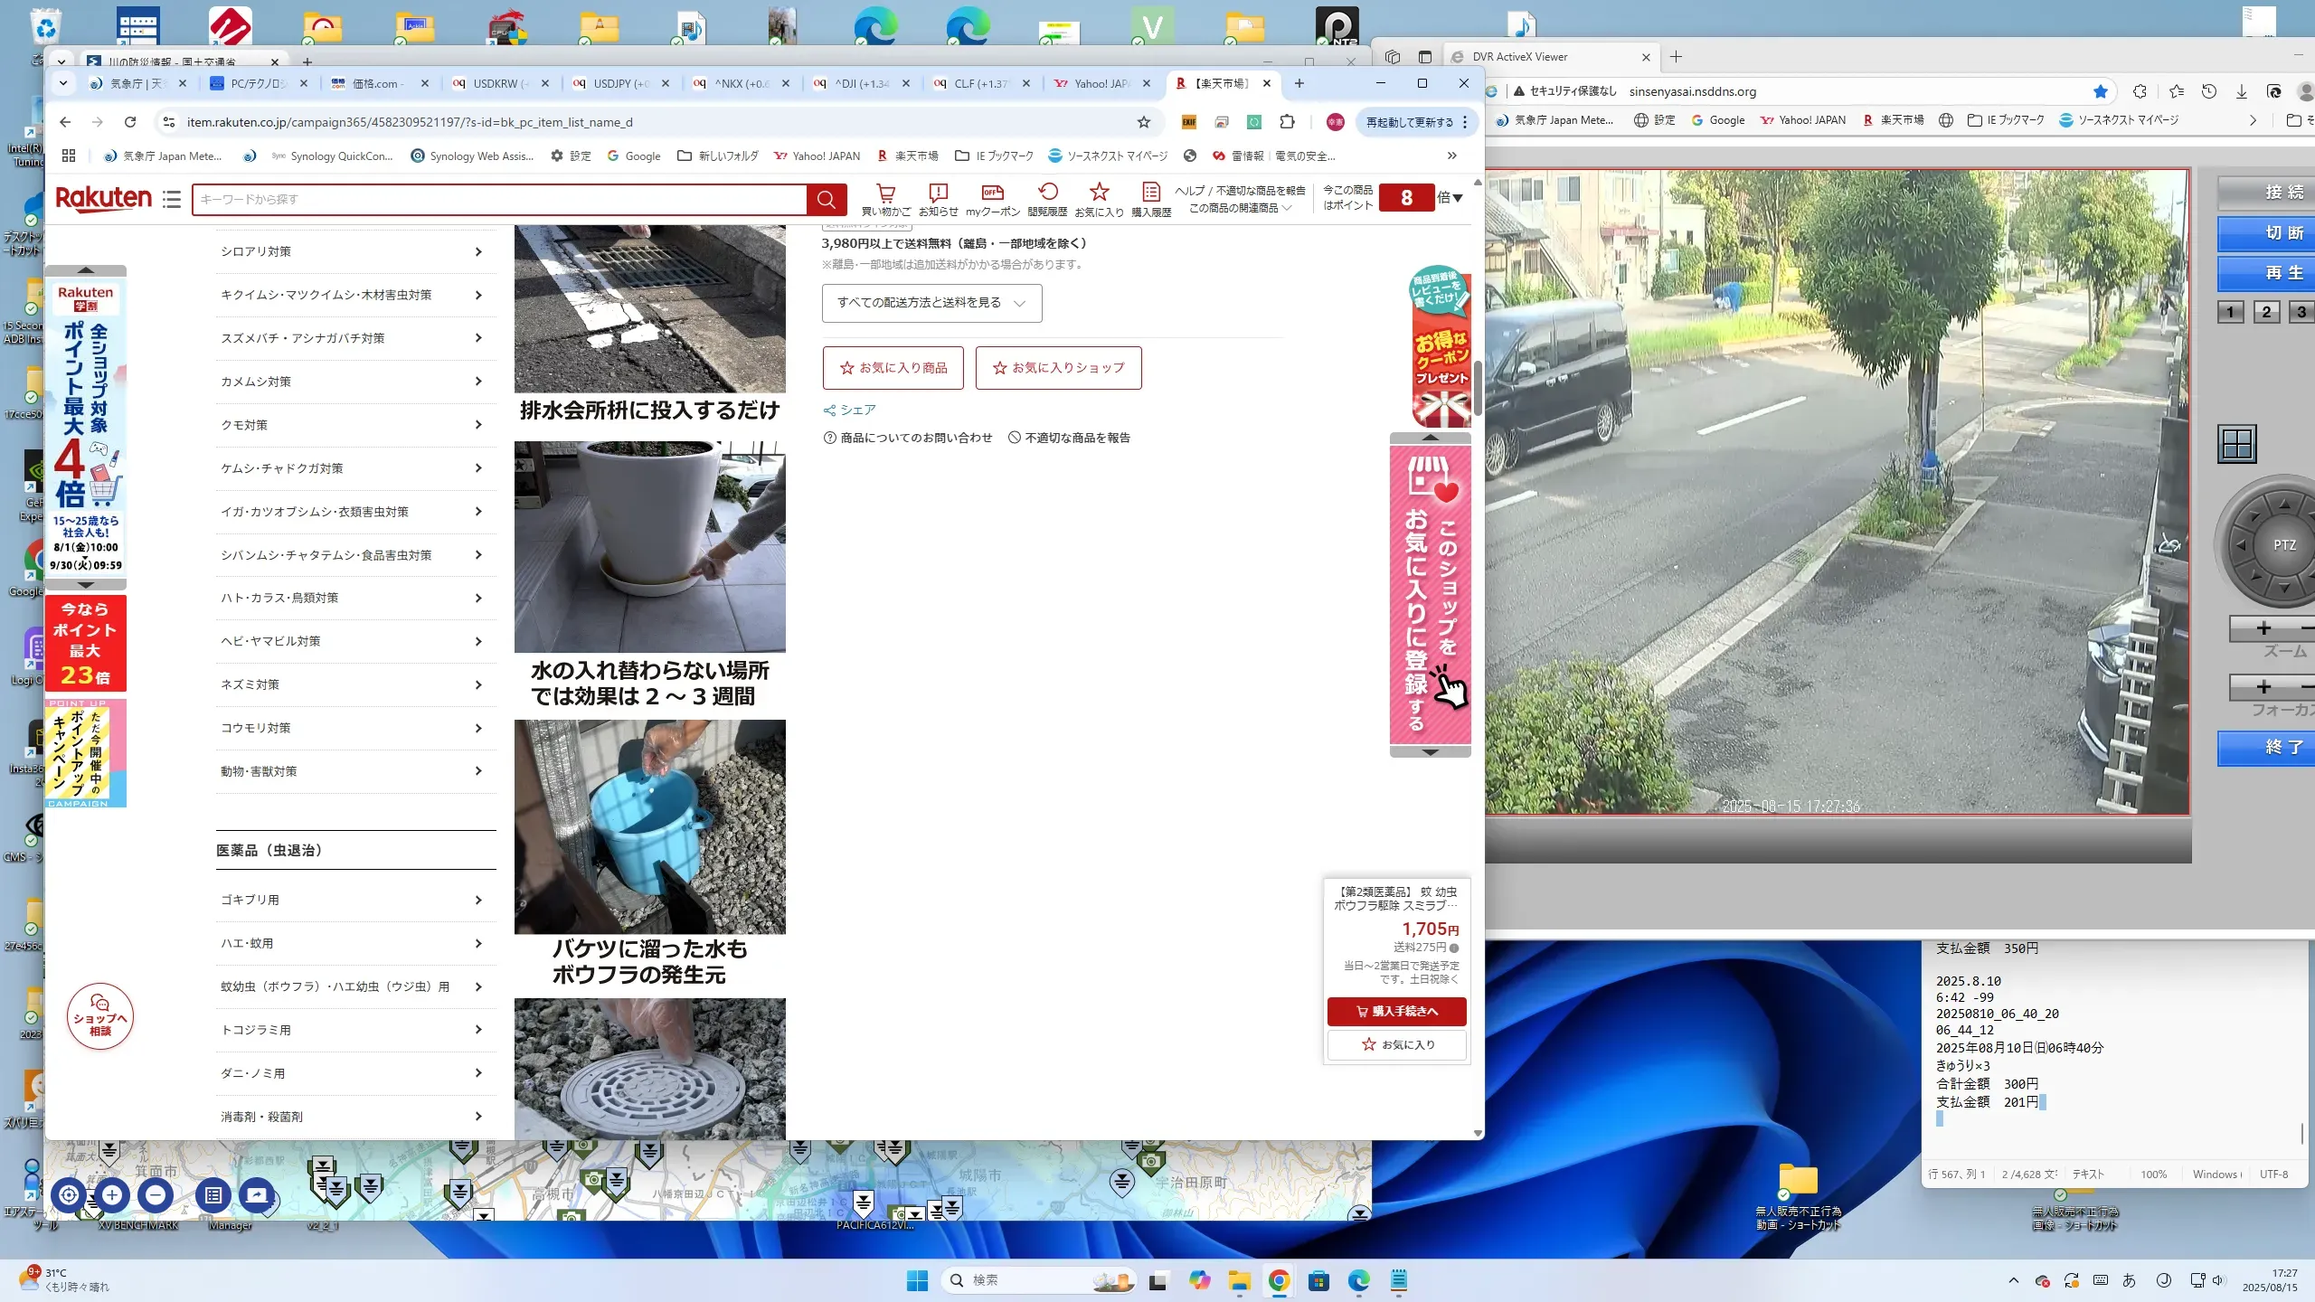
Task: Toggle お気に入りショップ favorite shop button
Action: click(1058, 368)
